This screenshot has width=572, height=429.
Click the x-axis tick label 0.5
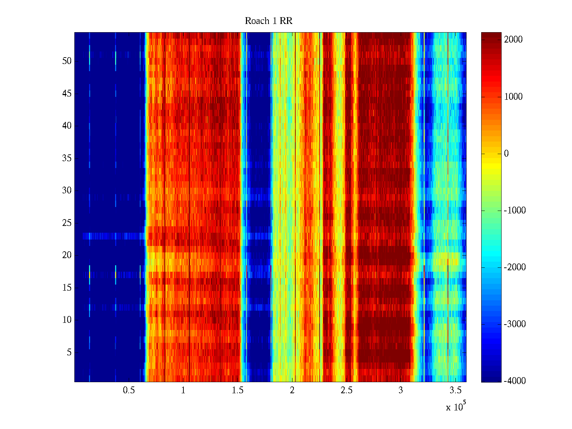[129, 390]
